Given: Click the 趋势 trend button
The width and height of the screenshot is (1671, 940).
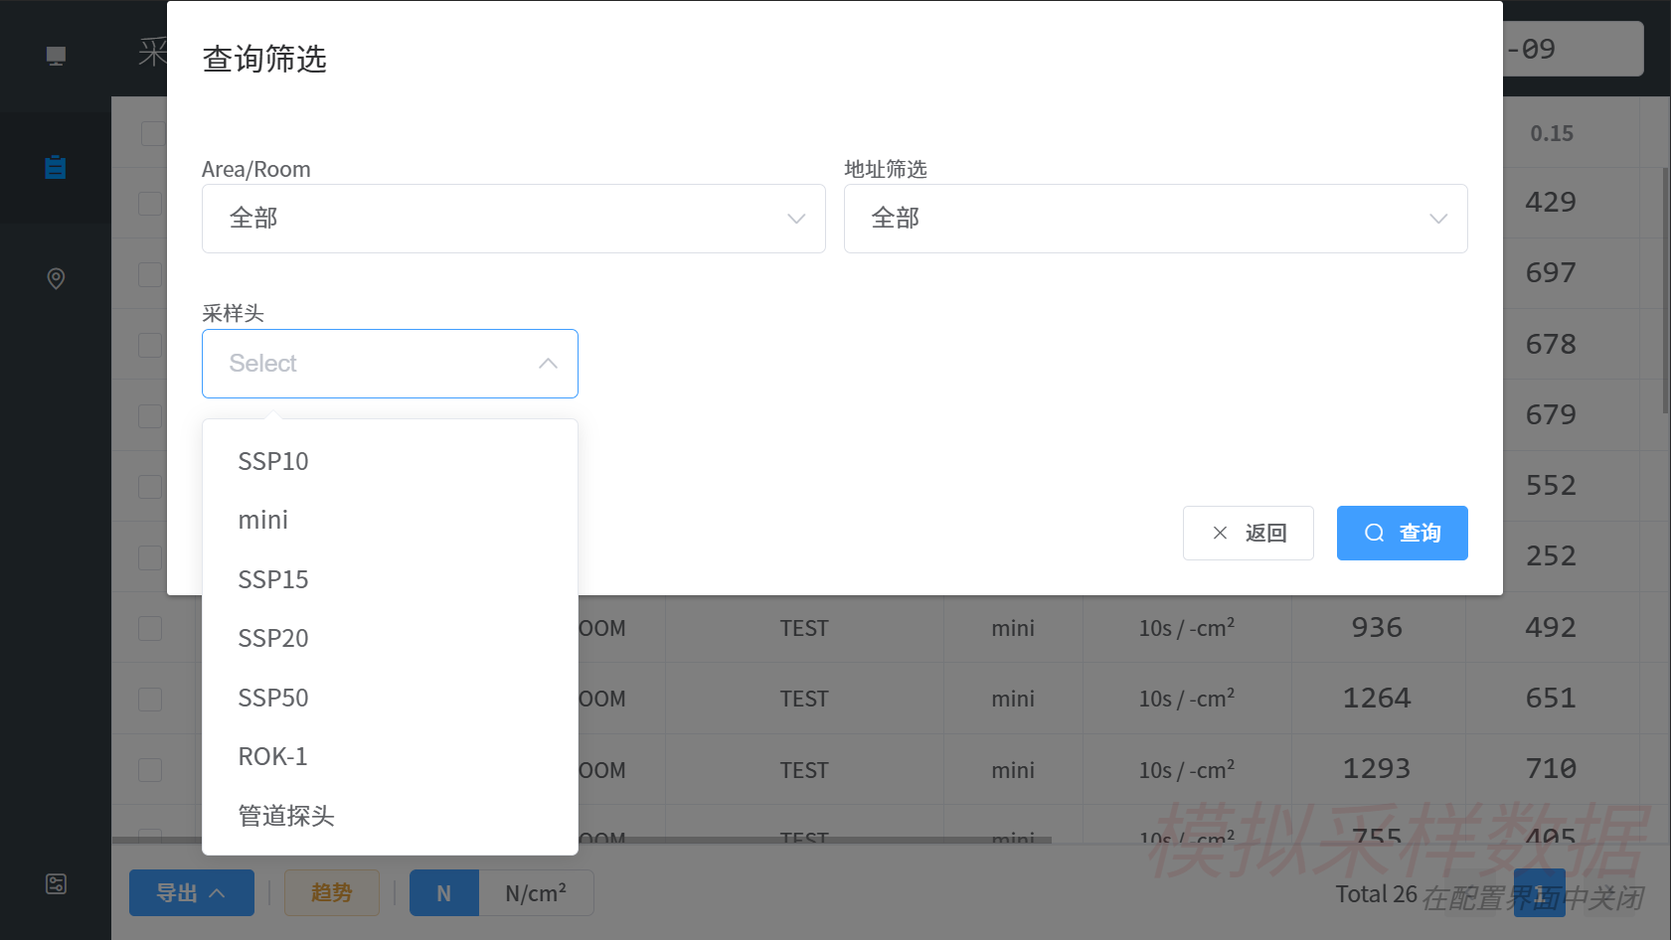Looking at the screenshot, I should [x=331, y=893].
